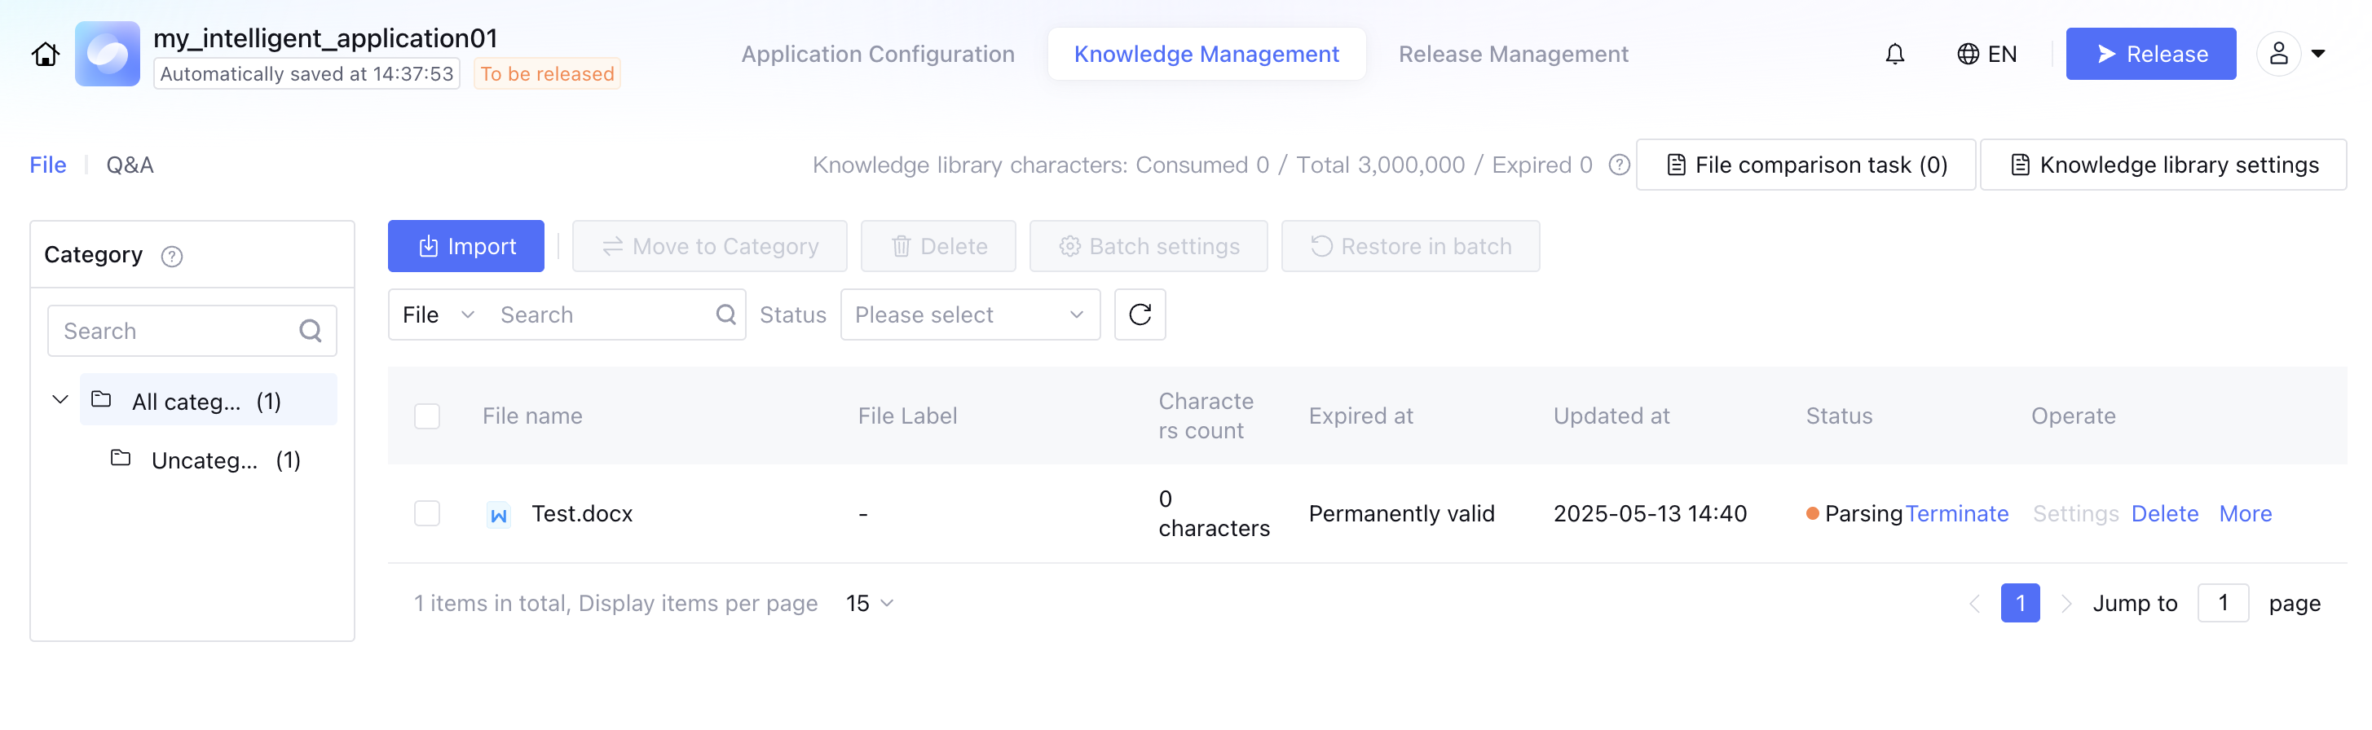Click the Jump to page input field
Screen dimensions: 2372x730
pos(2222,603)
